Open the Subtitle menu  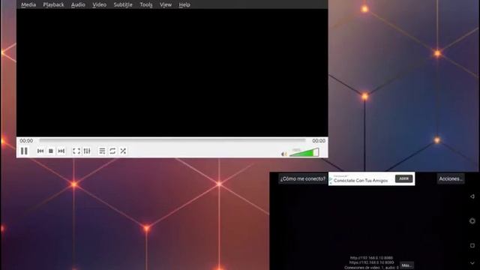coord(123,4)
